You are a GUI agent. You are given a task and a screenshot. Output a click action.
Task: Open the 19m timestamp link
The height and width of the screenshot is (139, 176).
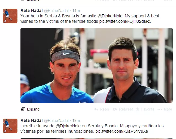click(76, 121)
